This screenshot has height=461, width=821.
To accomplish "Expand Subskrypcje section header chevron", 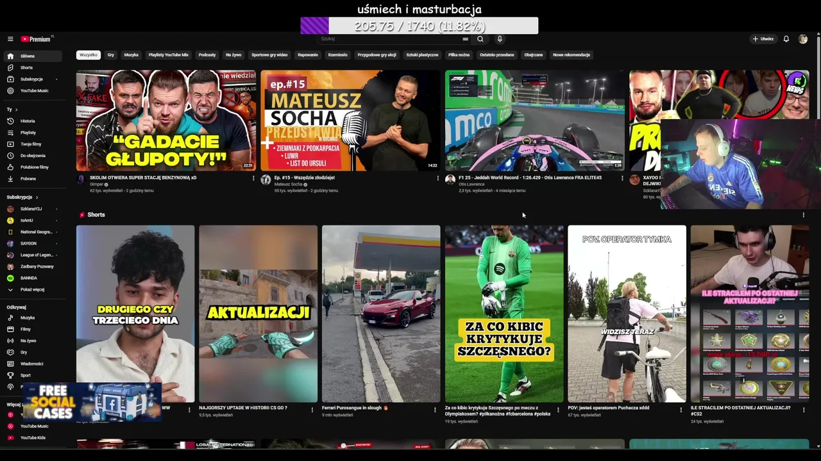I will 37,197.
